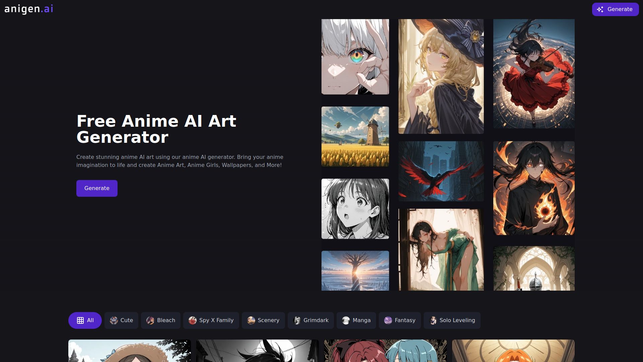The height and width of the screenshot is (362, 643).
Task: Click the top-right Generate button
Action: (615, 9)
